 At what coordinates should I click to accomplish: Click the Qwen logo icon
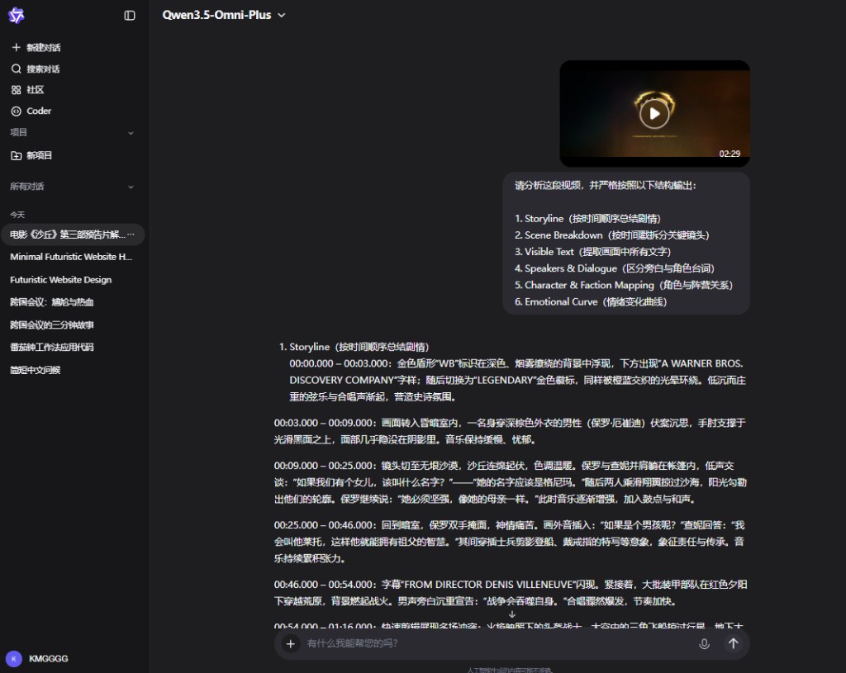pos(17,15)
